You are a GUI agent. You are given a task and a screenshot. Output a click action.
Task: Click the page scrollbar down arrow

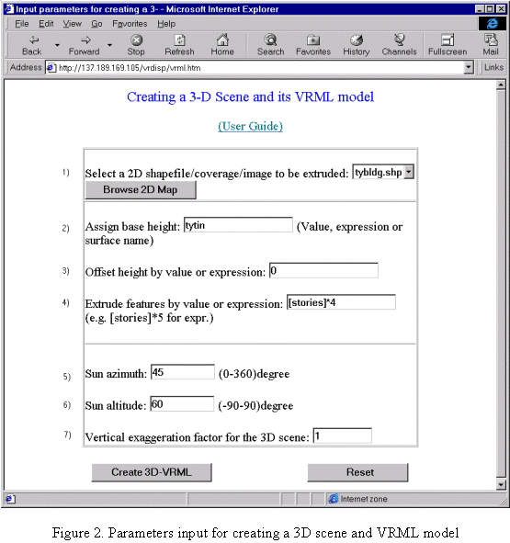pos(501,484)
